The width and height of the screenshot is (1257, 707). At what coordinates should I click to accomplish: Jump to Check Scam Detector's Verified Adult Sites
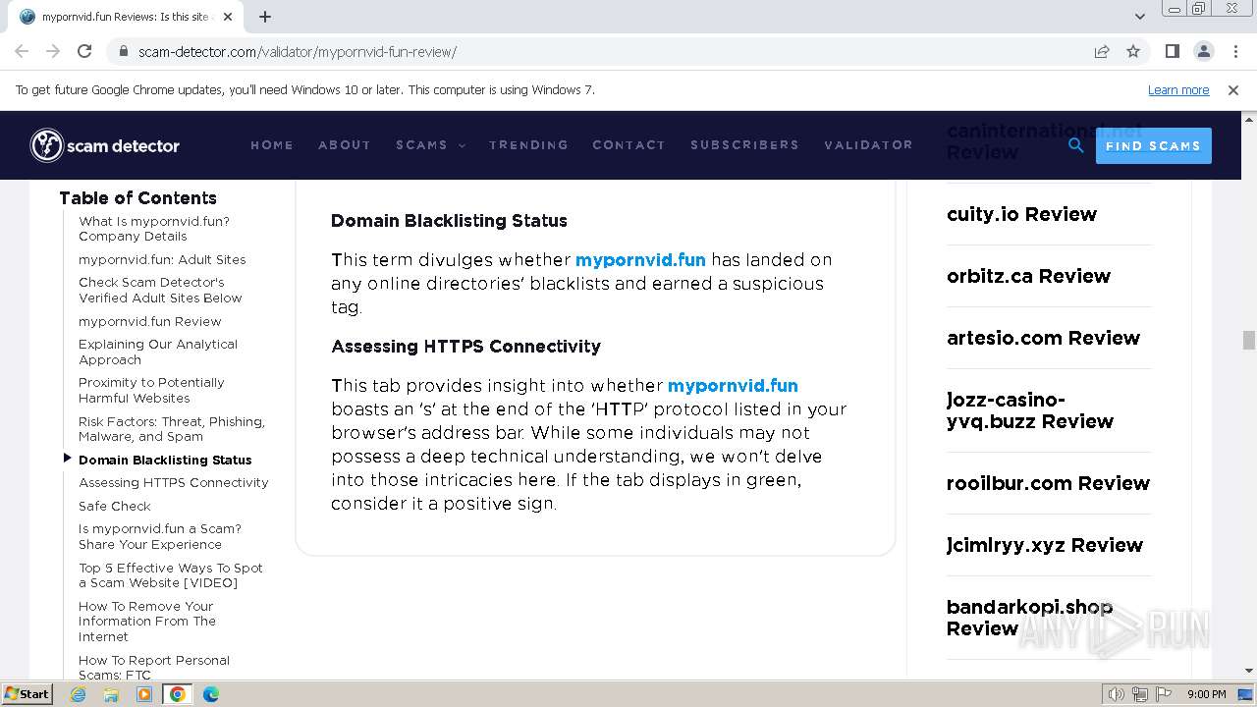160,291
